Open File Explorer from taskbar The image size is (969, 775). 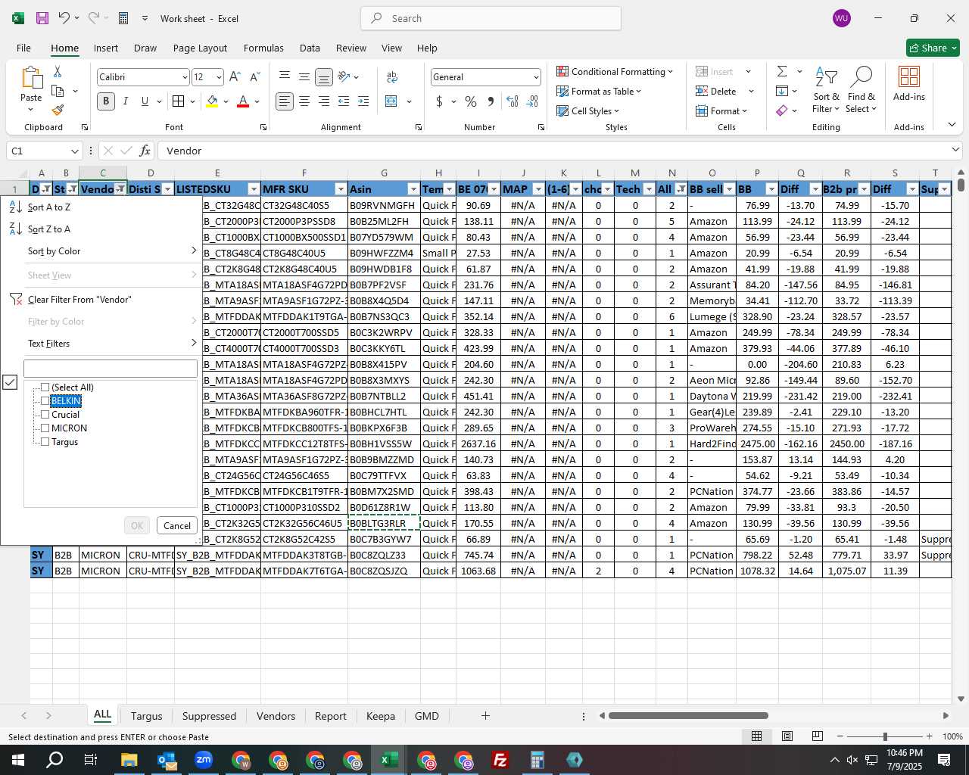tap(129, 760)
